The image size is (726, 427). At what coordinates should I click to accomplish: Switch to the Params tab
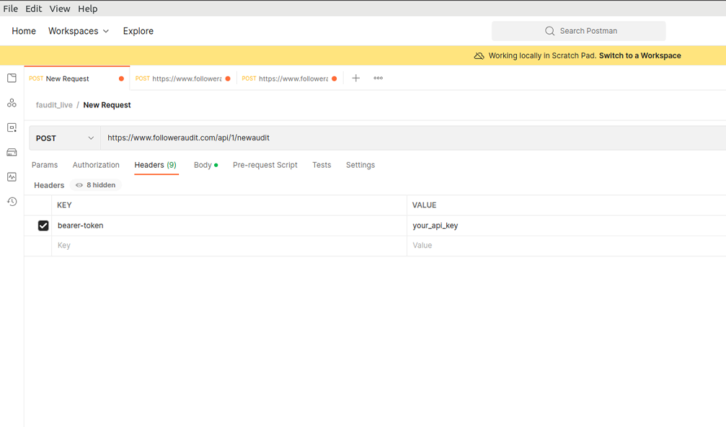pyautogui.click(x=45, y=165)
